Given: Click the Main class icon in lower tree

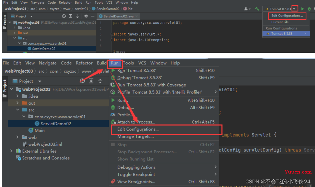Looking at the screenshot, I should point(31,130).
